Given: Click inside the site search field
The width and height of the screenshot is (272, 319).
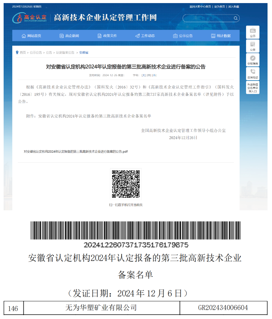Looking at the screenshot, I should point(208,18).
